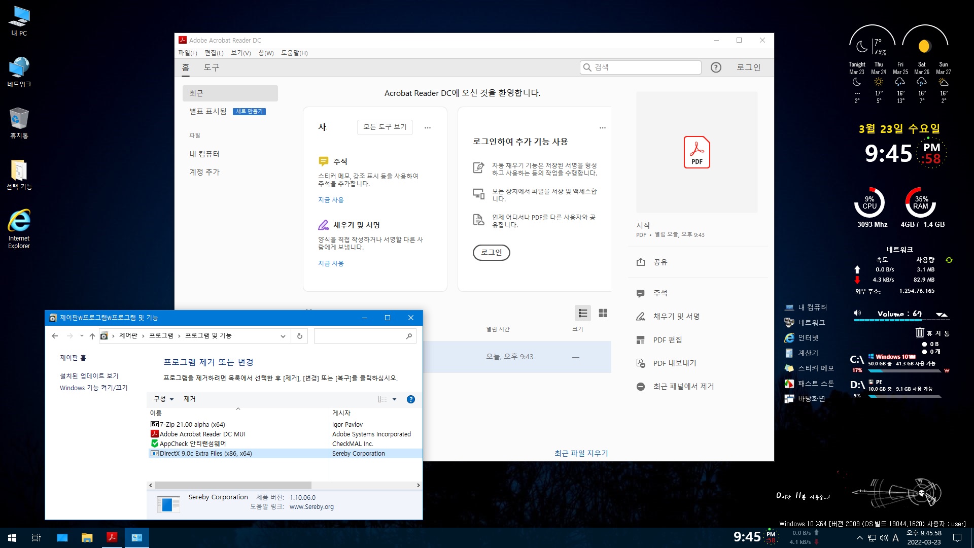Open Control Panel Home link

click(x=73, y=358)
